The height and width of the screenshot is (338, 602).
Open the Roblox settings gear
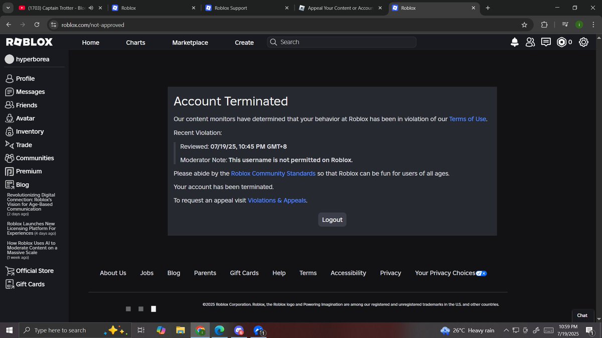coord(583,43)
